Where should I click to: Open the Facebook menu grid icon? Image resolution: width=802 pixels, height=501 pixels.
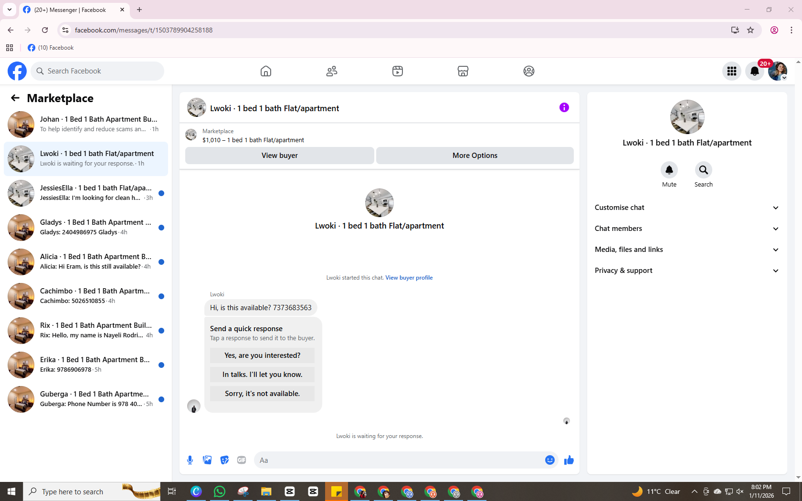(732, 71)
